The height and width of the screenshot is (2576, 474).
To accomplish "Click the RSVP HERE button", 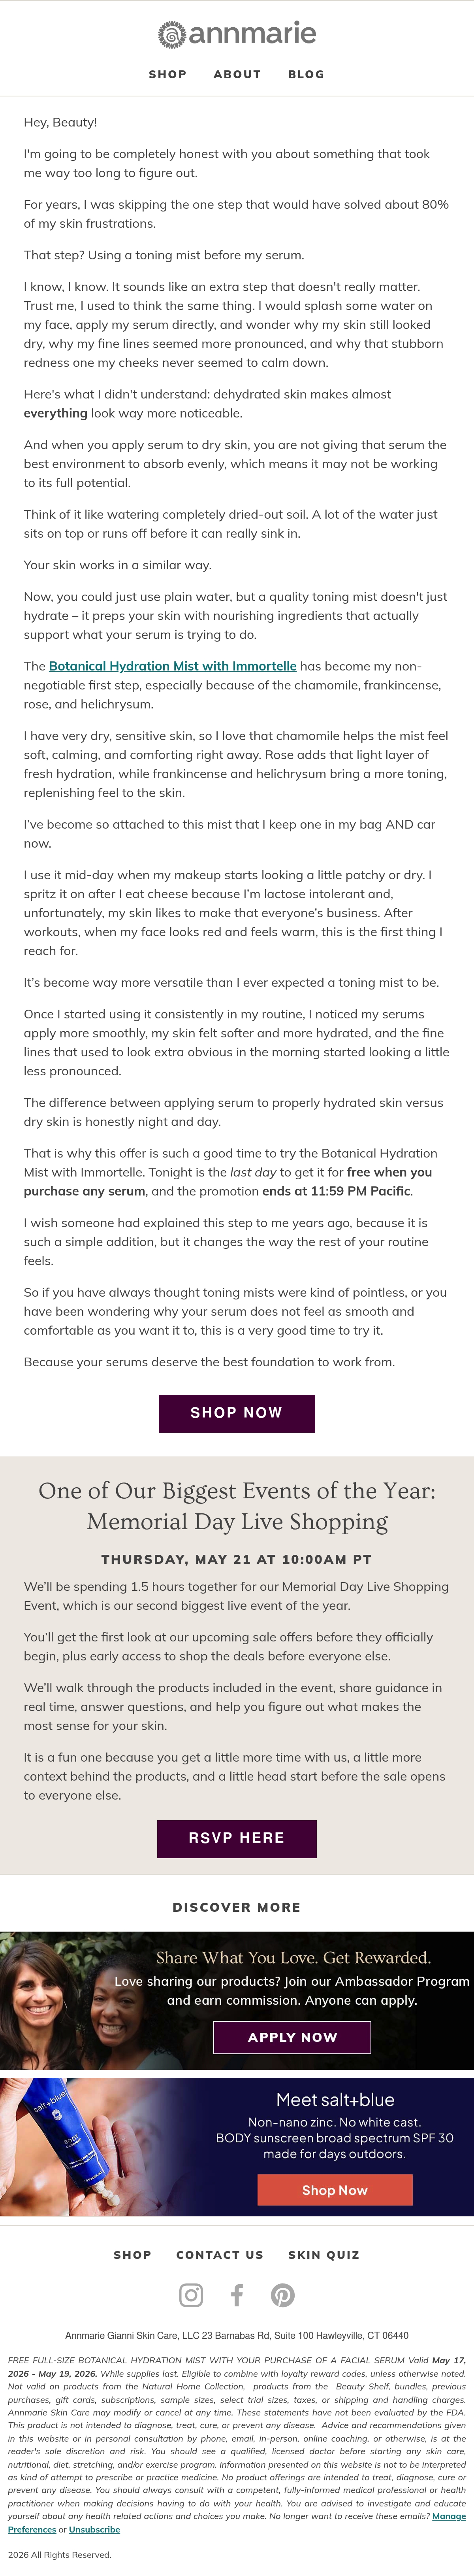I will pyautogui.click(x=237, y=1838).
